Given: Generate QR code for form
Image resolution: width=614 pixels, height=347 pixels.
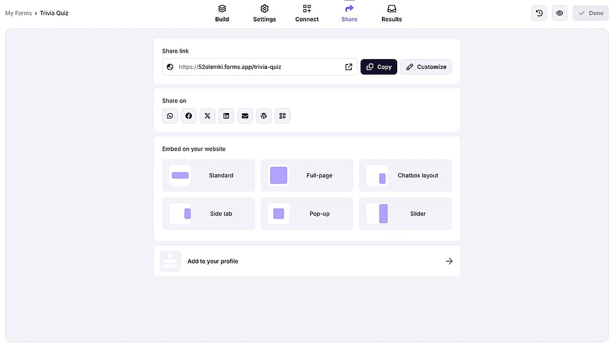Looking at the screenshot, I should [282, 116].
